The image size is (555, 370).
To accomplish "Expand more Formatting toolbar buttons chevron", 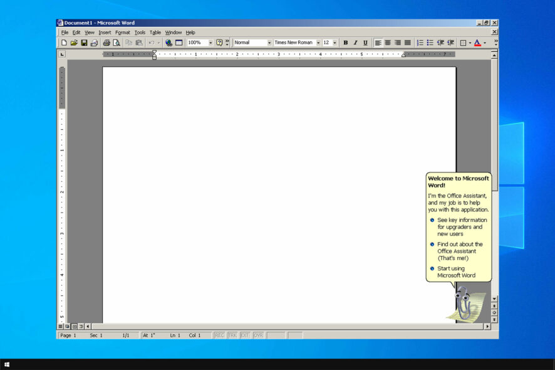I will (495, 43).
